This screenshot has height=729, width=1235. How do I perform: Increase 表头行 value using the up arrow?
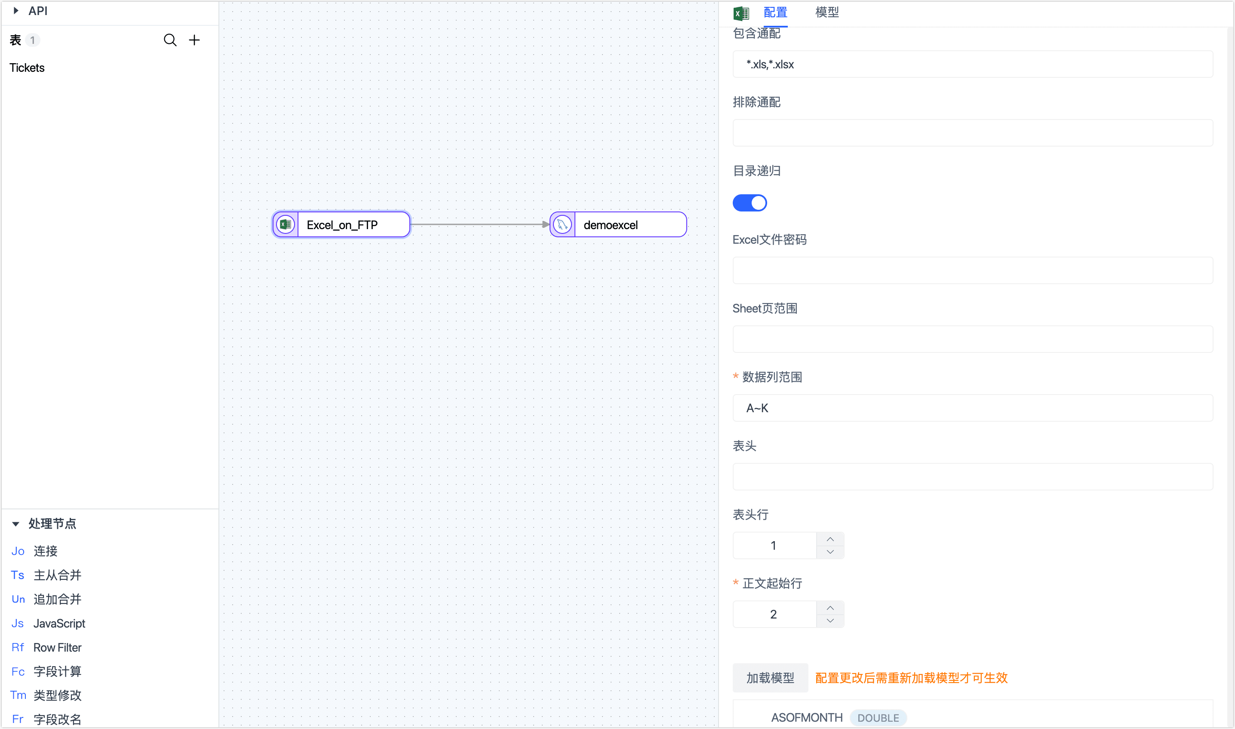pos(830,539)
